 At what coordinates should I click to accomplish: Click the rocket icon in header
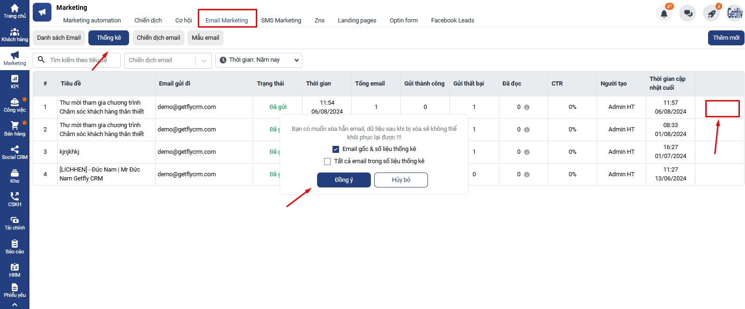pyautogui.click(x=711, y=14)
